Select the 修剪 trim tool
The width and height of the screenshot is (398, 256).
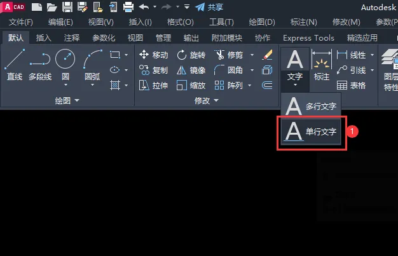[x=229, y=55]
